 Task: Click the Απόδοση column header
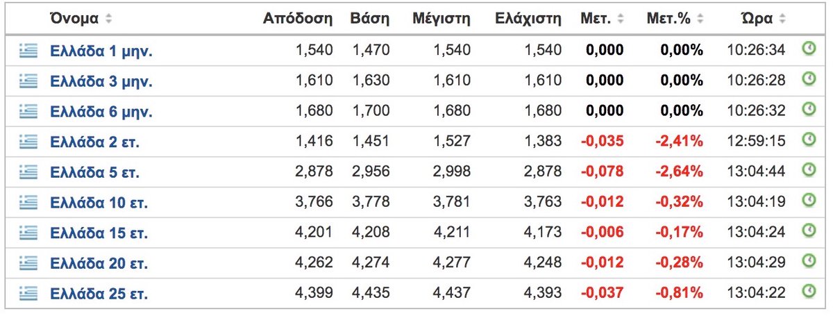click(298, 19)
